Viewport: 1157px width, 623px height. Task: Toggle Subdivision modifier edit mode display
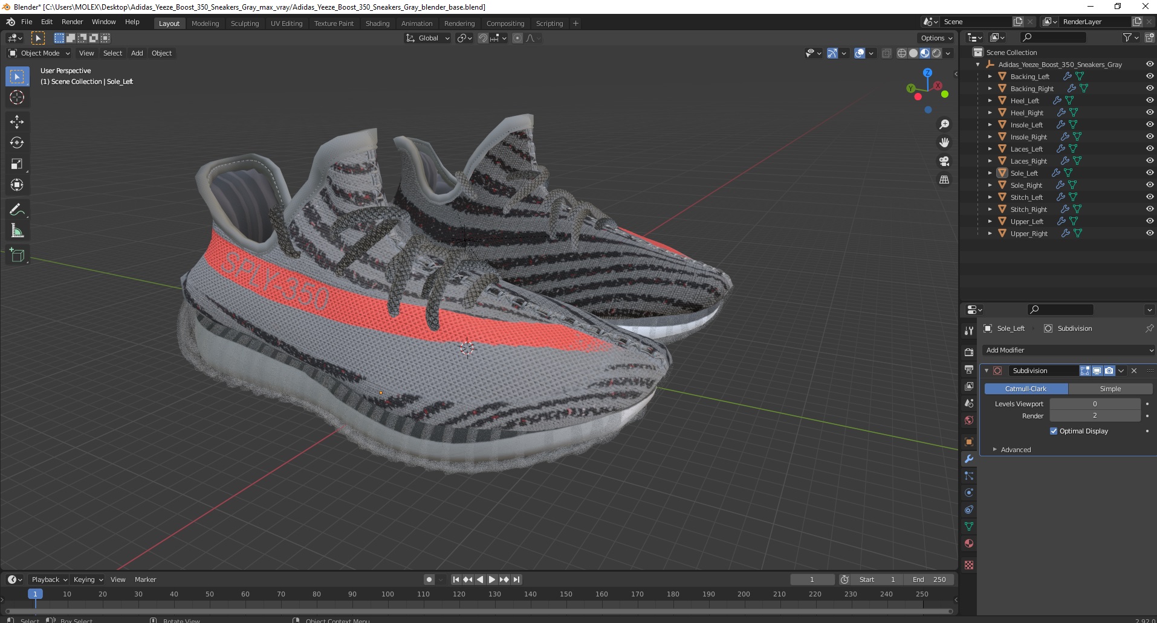(1085, 371)
